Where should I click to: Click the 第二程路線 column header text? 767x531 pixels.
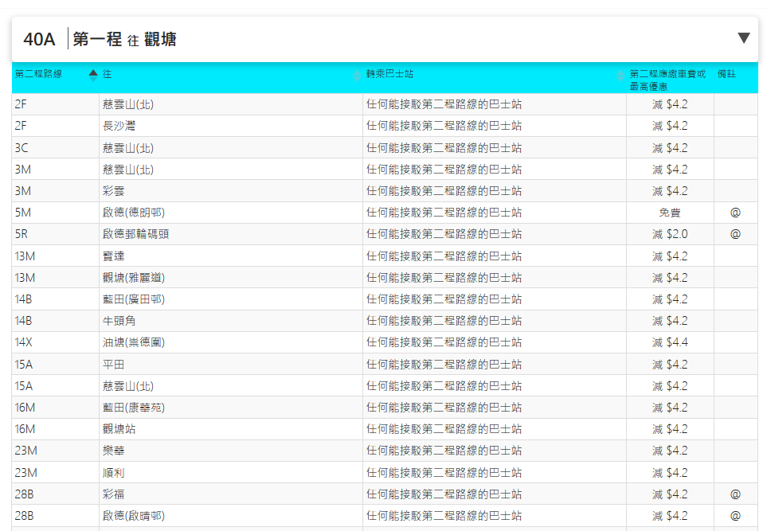[38, 74]
